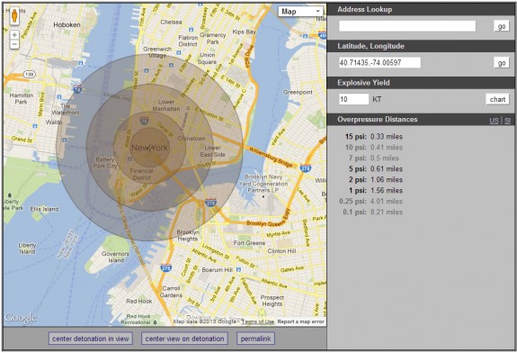Click the Street View pegman icon
517x353 pixels.
pyautogui.click(x=14, y=15)
